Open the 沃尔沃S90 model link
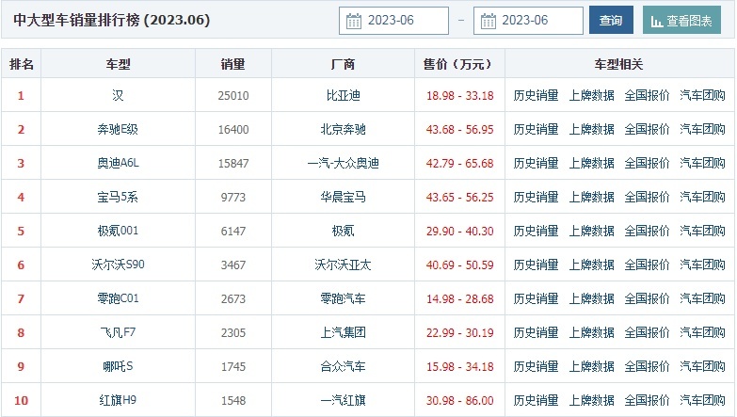Image resolution: width=737 pixels, height=417 pixels. click(x=118, y=265)
